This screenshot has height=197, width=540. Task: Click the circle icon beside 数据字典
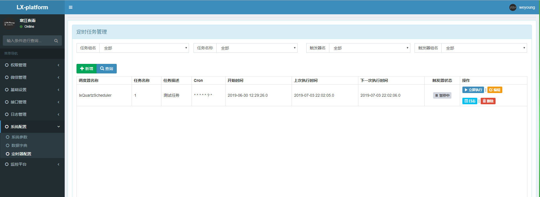tap(8, 145)
